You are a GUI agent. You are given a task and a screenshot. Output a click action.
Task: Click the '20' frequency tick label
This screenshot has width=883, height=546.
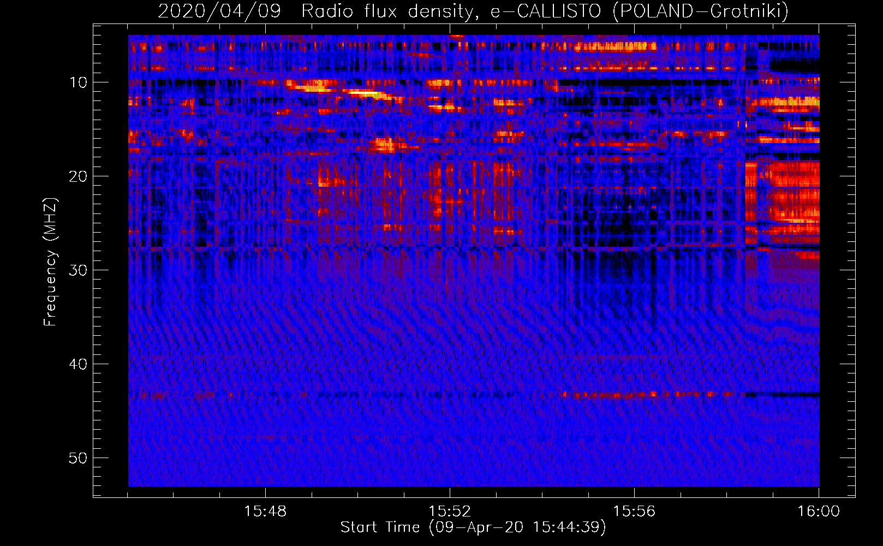[x=79, y=176]
